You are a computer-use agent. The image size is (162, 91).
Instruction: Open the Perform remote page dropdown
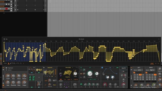[x=10, y=70]
